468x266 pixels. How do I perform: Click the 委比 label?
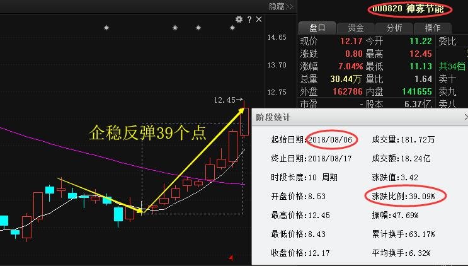pos(447,41)
